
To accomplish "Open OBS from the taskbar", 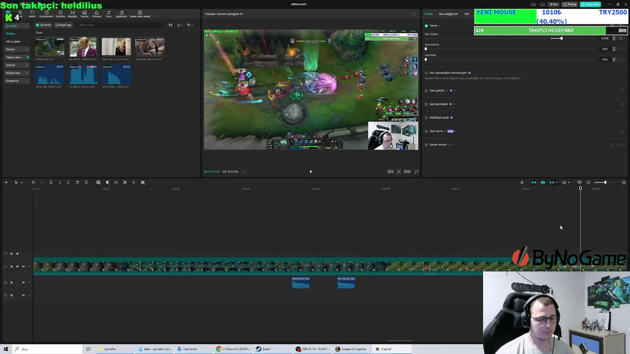I will point(313,349).
